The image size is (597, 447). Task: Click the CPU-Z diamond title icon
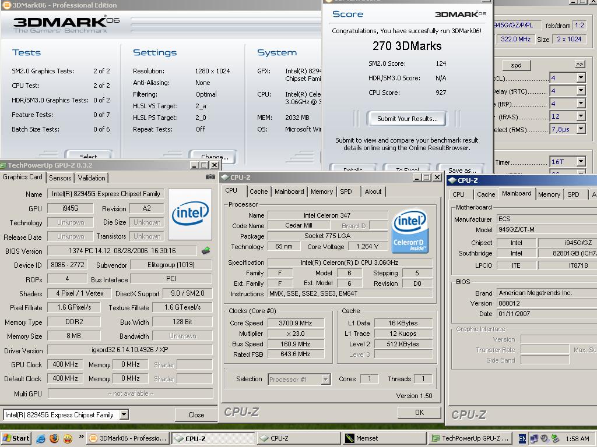tap(224, 178)
